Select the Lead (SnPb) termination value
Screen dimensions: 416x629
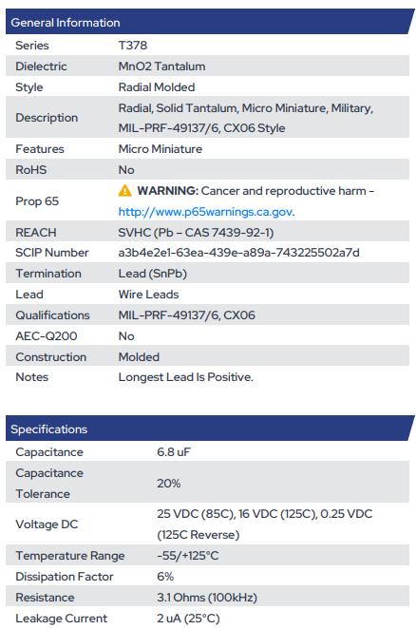(x=153, y=274)
